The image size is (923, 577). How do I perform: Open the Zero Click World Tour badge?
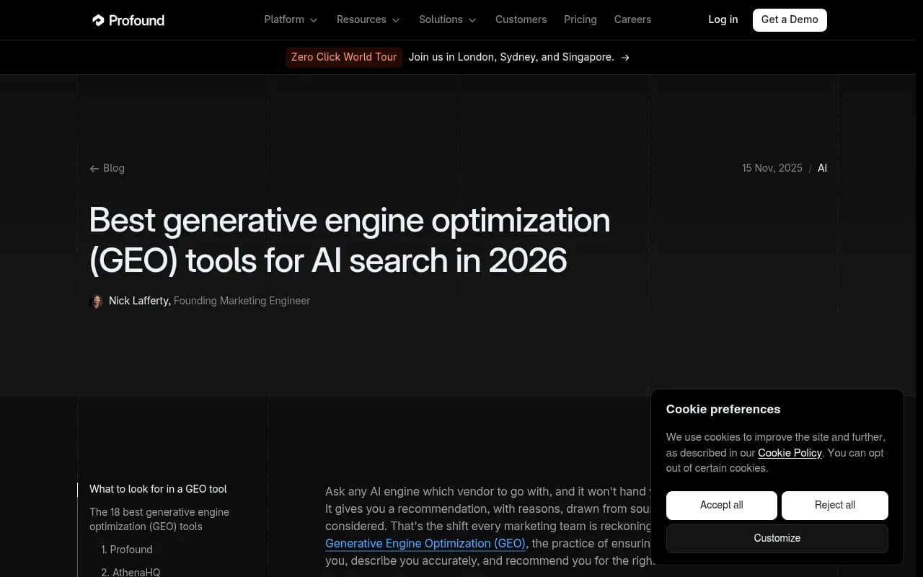344,57
